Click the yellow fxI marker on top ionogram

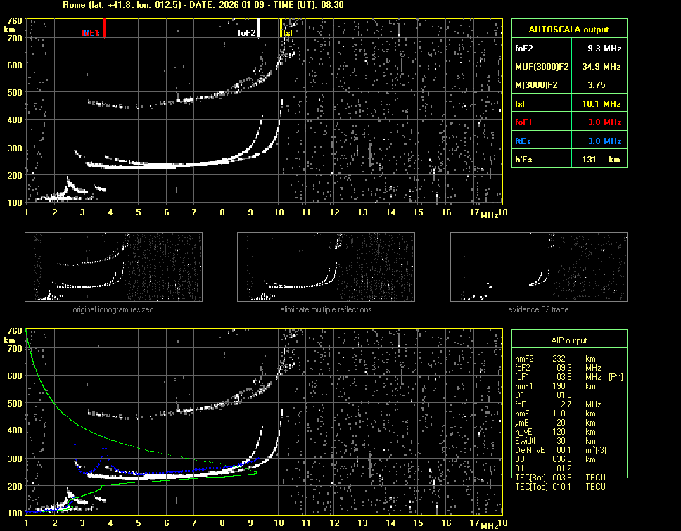pos(281,29)
